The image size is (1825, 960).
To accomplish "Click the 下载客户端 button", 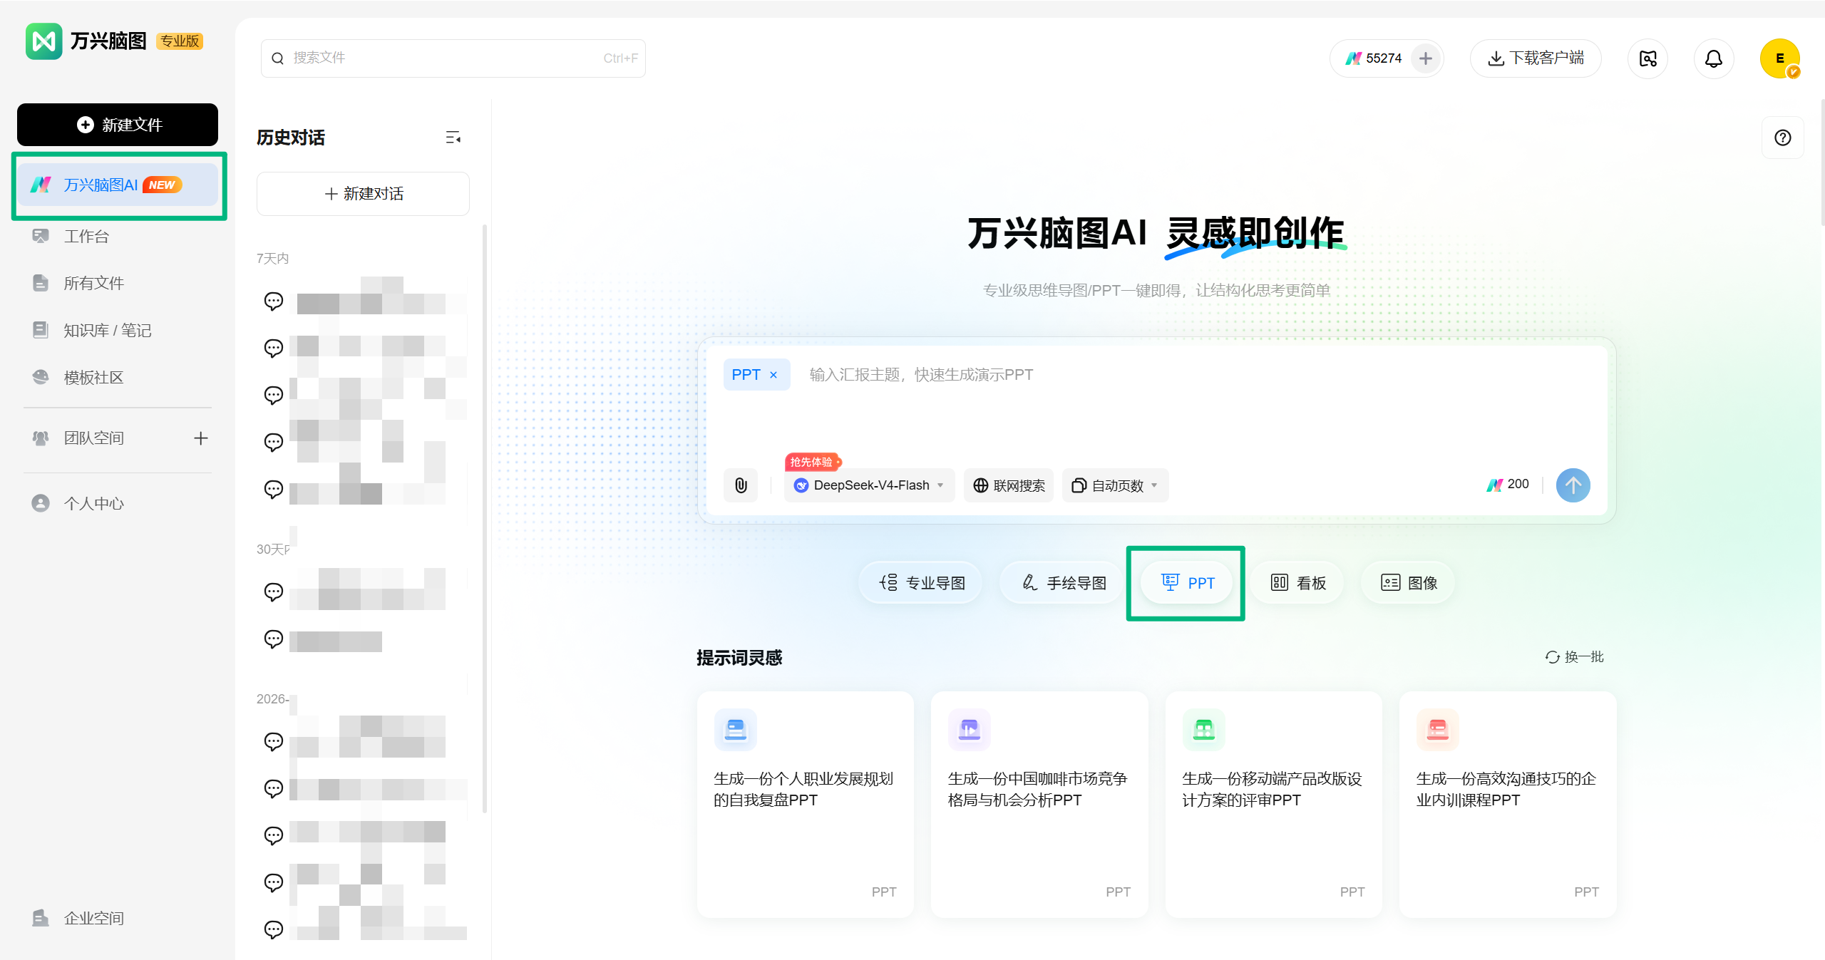I will pyautogui.click(x=1536, y=58).
